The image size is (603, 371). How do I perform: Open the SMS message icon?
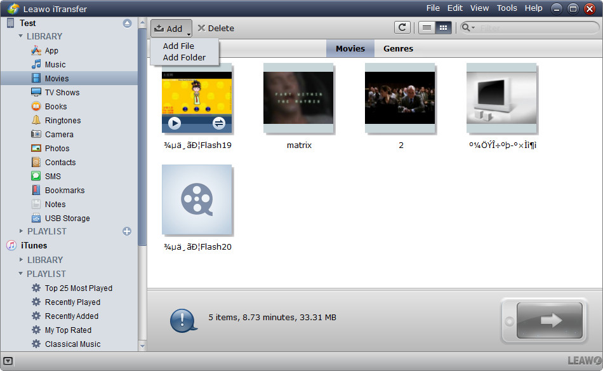36,176
